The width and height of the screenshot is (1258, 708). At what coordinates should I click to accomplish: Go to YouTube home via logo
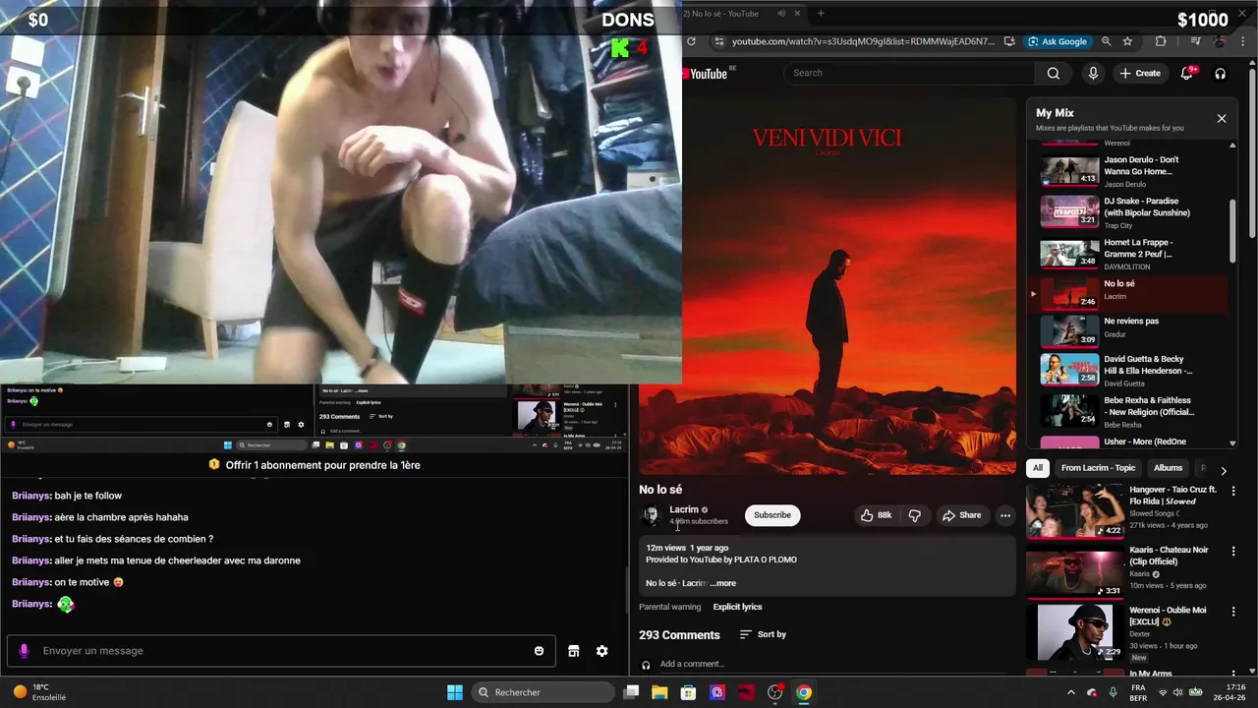coord(708,73)
